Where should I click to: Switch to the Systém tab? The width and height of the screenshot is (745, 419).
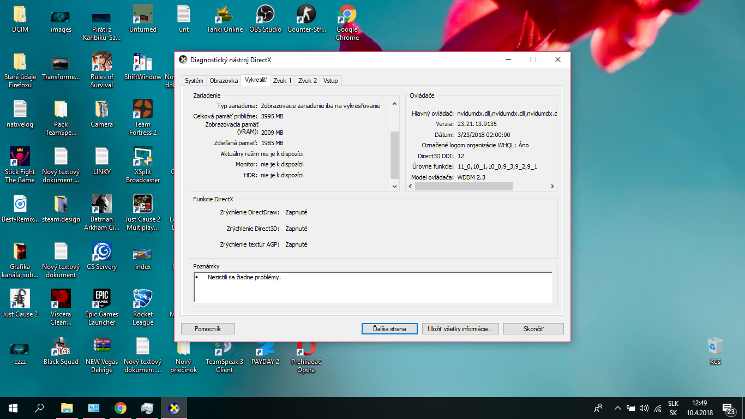[194, 81]
